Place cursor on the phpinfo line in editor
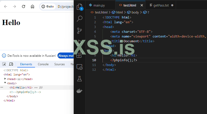Image resolution: width=207 pixels, height=114 pixels. pyautogui.click(x=124, y=60)
